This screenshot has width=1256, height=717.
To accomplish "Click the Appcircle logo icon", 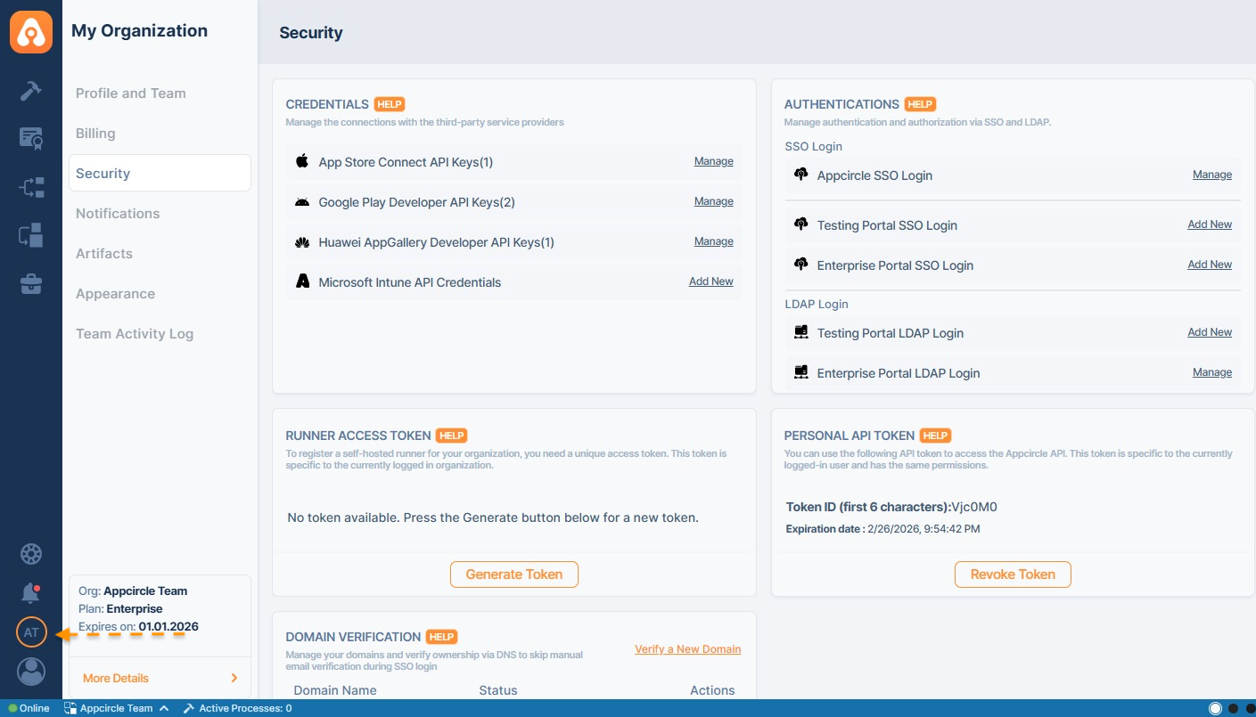I will coord(31,33).
